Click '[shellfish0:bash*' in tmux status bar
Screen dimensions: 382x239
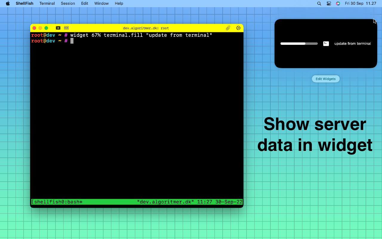[57, 202]
